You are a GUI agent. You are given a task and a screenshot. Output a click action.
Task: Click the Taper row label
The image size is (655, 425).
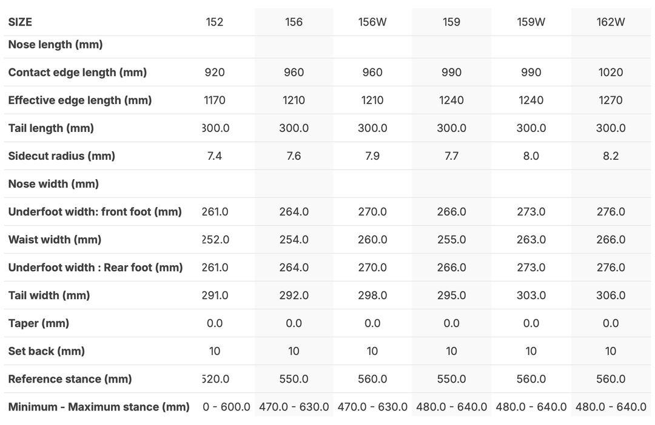tap(39, 323)
